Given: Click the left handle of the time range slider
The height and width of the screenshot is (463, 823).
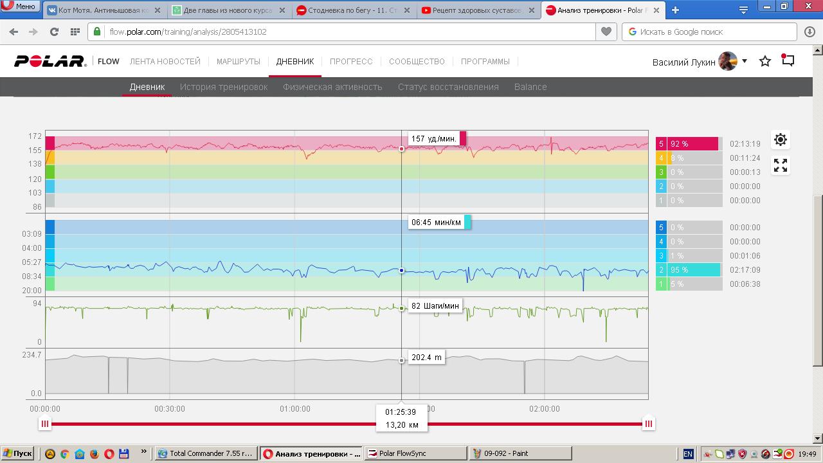Looking at the screenshot, I should 45,423.
